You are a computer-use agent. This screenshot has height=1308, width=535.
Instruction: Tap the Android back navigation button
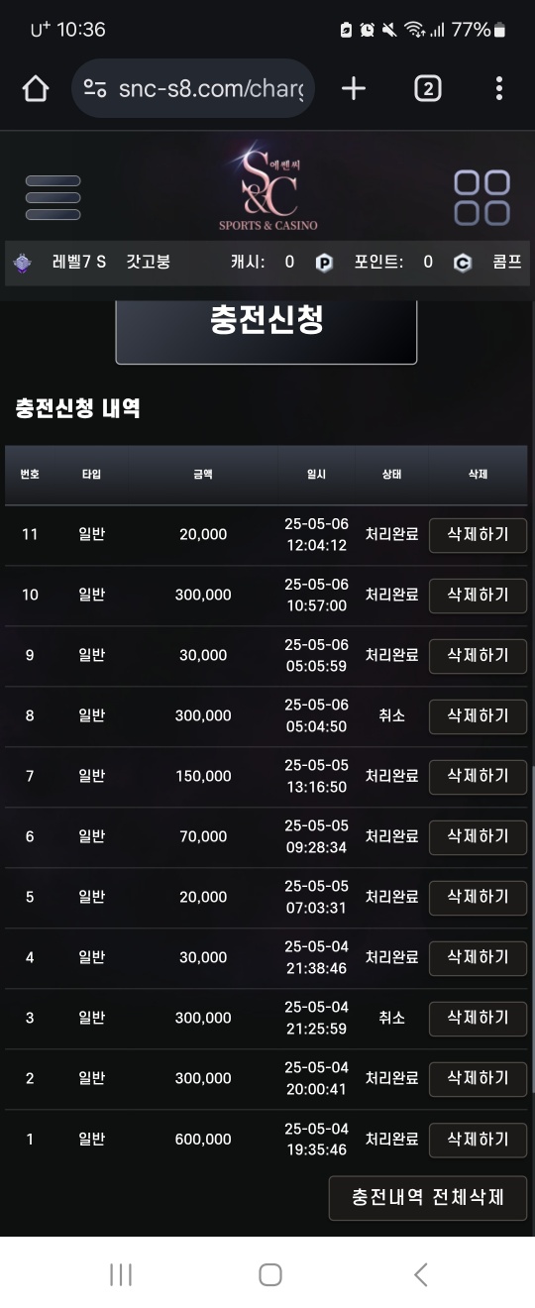pos(421,1274)
